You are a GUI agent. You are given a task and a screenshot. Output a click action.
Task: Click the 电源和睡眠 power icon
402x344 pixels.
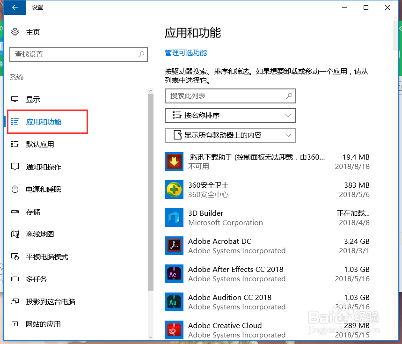coord(15,189)
